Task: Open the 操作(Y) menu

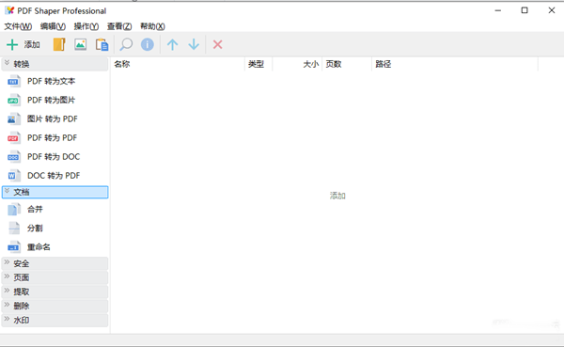Action: (86, 26)
